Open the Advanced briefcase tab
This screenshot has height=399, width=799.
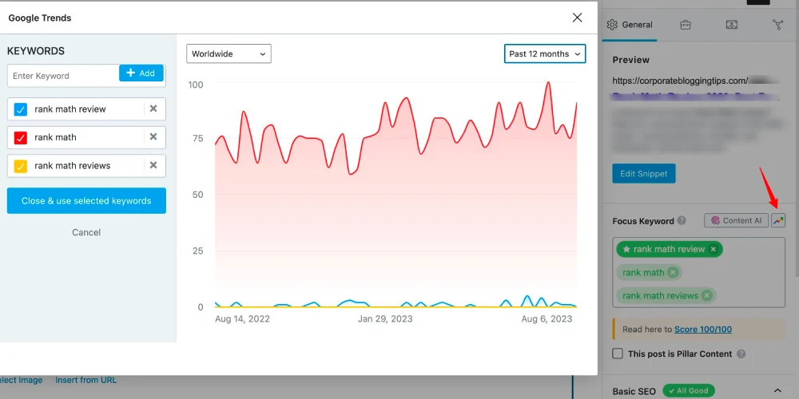tap(686, 25)
